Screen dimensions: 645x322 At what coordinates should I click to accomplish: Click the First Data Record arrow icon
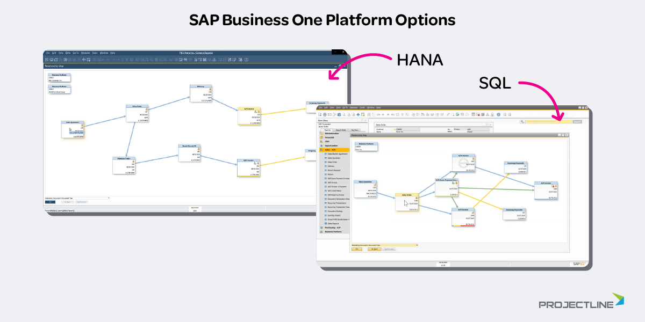coord(378,114)
